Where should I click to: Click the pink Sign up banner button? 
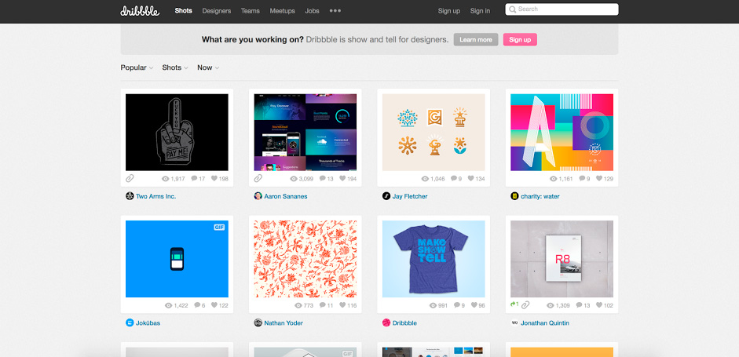[520, 39]
